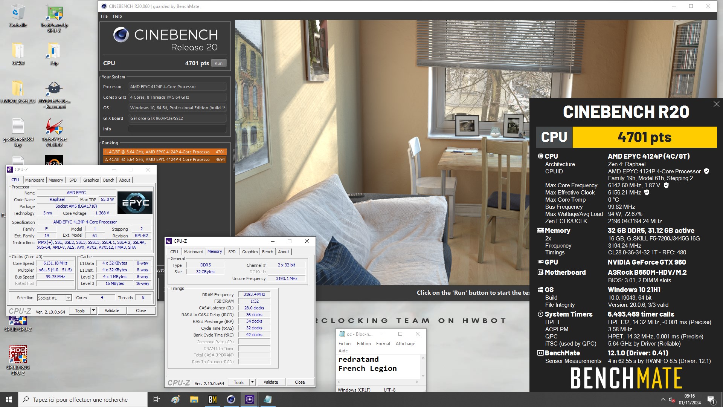Image resolution: width=723 pixels, height=407 pixels.
Task: Expand the Socket #1 selection dropdown
Action: click(x=69, y=298)
